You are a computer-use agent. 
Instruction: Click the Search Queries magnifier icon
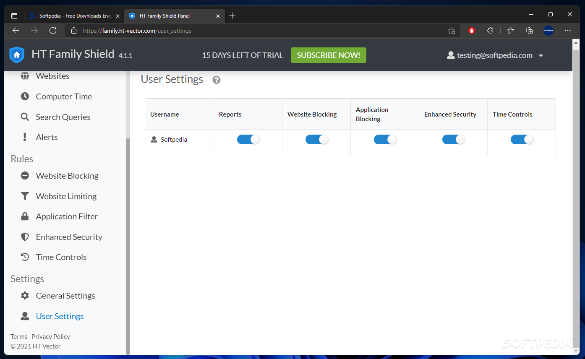(25, 117)
